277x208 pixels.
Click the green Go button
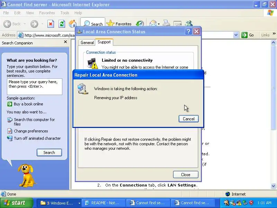[248, 35]
